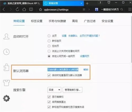Switch to the 系统之家官网 browser tab
This screenshot has height=112, width=132.
[22, 3]
